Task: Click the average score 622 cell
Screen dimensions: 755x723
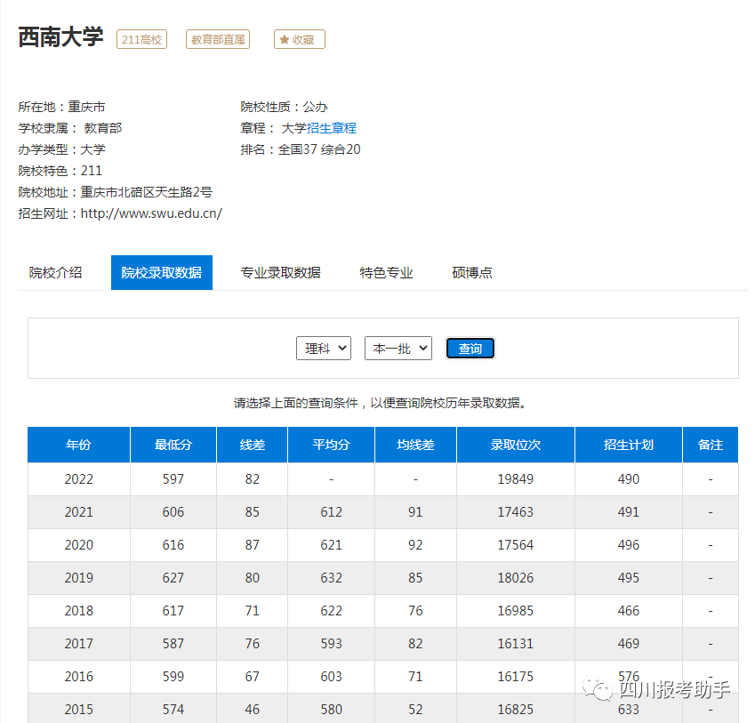Action: tap(332, 611)
